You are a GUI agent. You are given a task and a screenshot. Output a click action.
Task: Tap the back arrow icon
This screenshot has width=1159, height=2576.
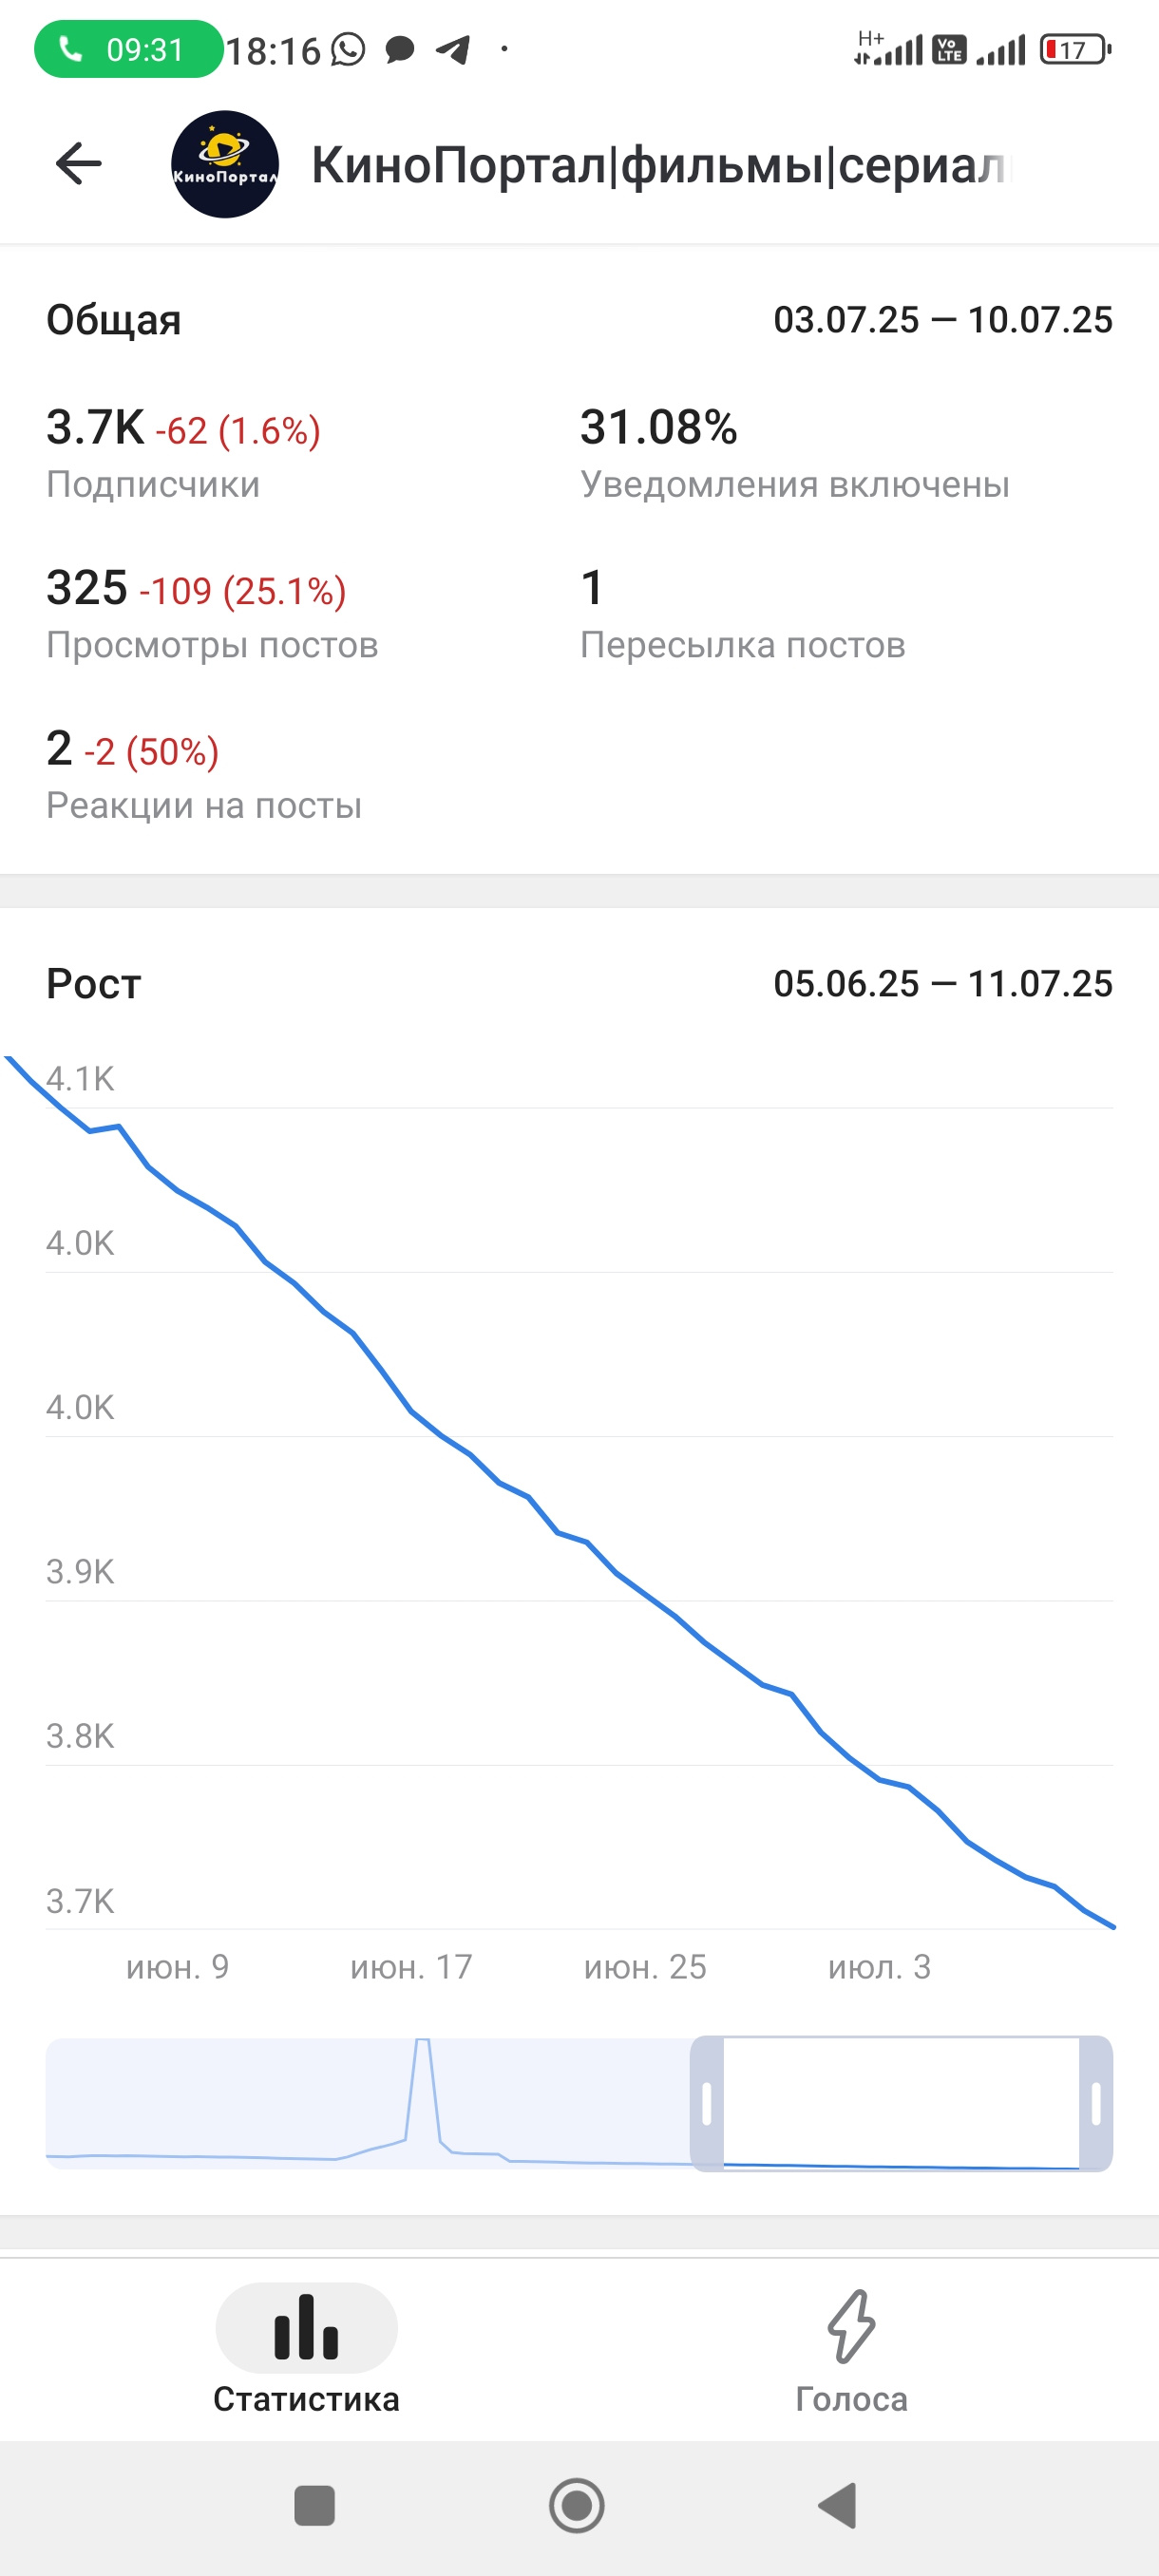79,164
